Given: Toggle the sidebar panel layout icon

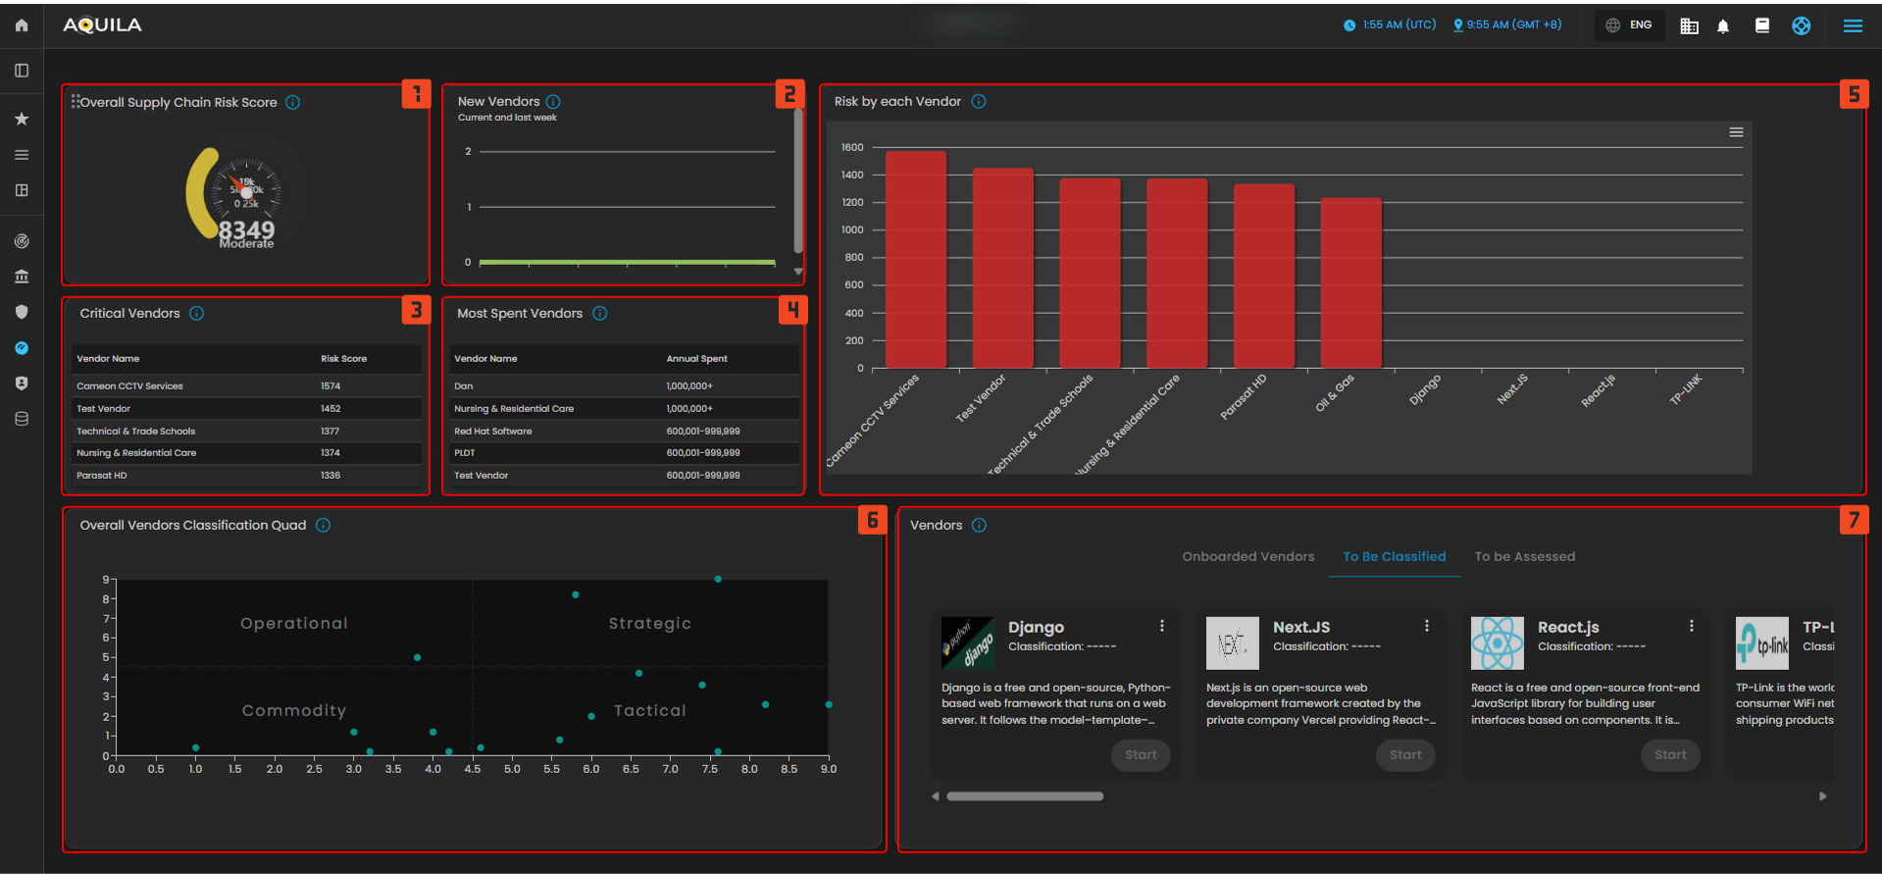Looking at the screenshot, I should [22, 71].
